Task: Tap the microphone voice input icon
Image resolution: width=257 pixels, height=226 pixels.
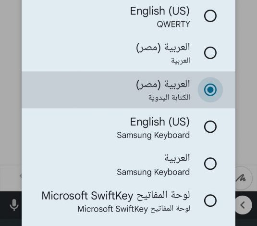Action: tap(14, 205)
